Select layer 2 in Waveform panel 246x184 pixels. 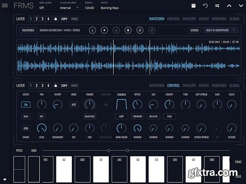click(x=36, y=19)
